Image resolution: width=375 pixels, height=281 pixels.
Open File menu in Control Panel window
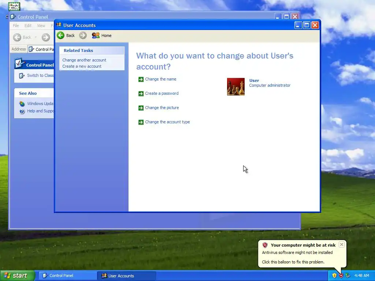pyautogui.click(x=16, y=26)
